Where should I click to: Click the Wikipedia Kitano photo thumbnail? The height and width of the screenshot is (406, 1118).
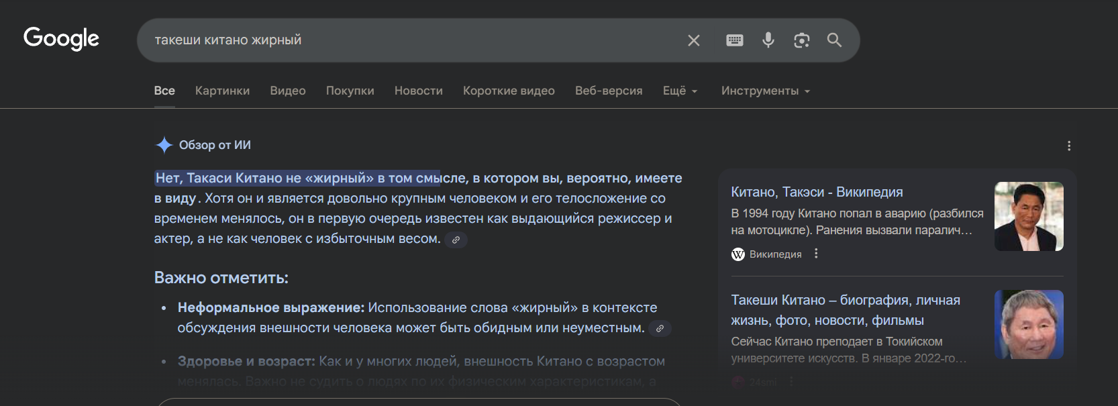pyautogui.click(x=1028, y=216)
